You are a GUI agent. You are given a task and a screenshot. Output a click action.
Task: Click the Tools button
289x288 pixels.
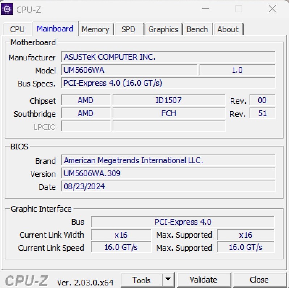(x=142, y=280)
